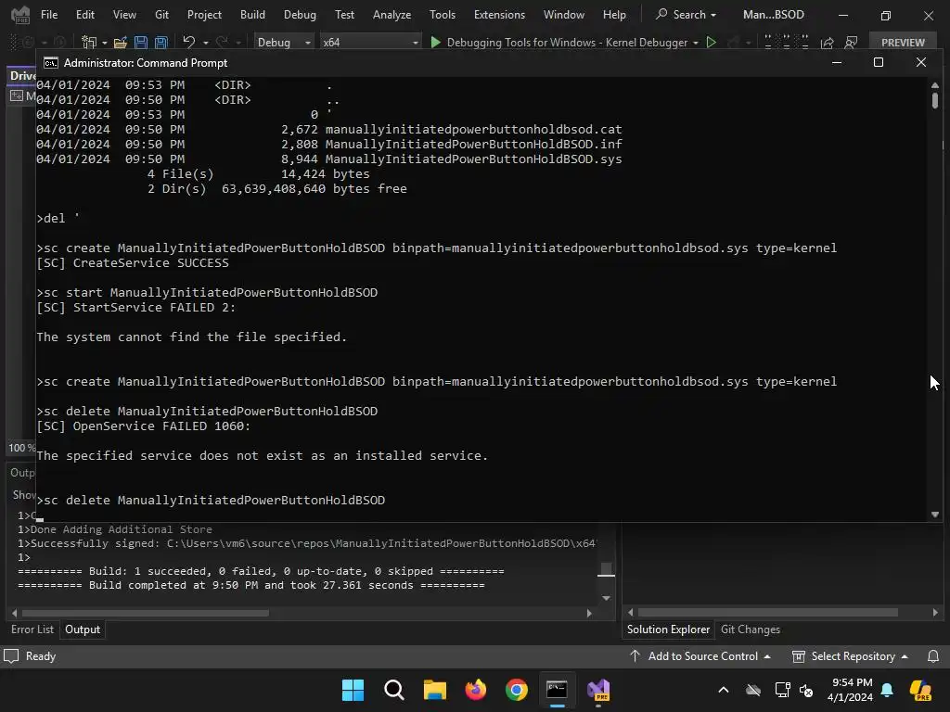Expand the Kernel Debugger target dropdown arrow

coord(696,43)
